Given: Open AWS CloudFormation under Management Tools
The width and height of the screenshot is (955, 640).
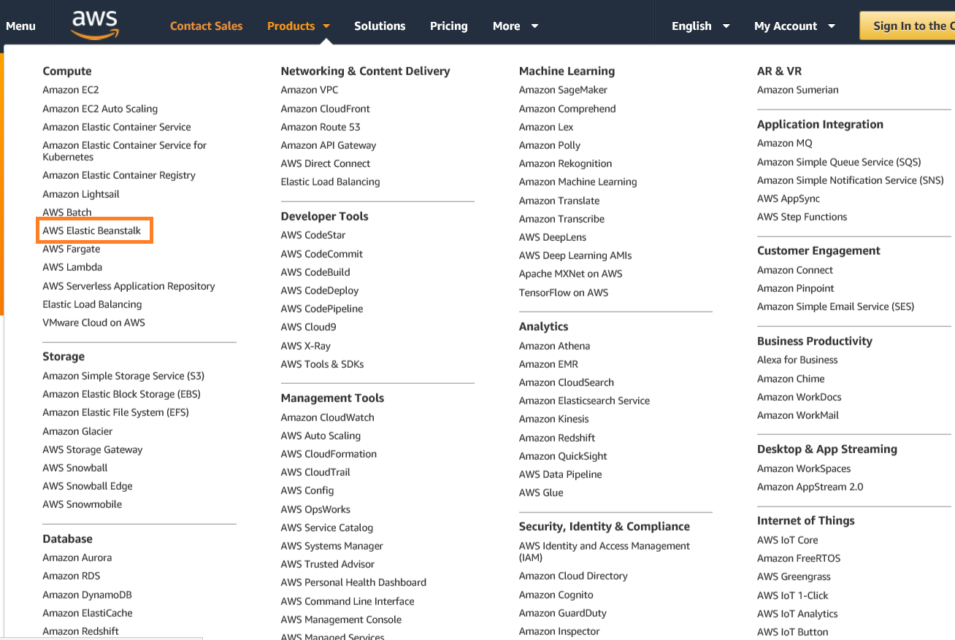Looking at the screenshot, I should pyautogui.click(x=328, y=453).
